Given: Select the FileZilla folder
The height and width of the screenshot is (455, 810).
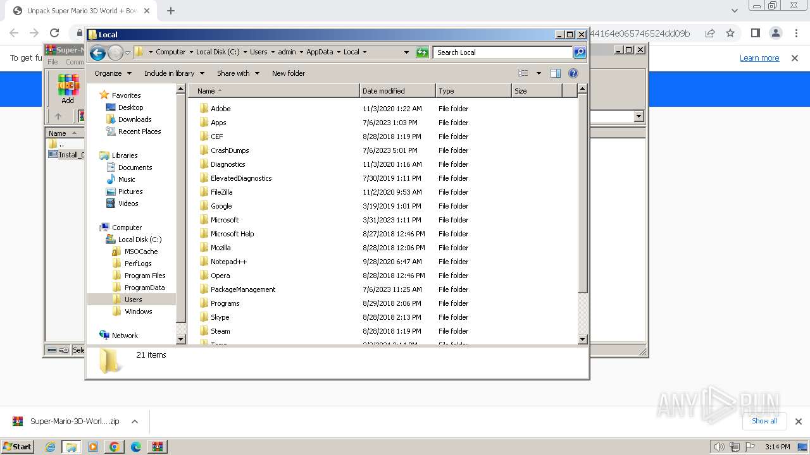Looking at the screenshot, I should [221, 192].
